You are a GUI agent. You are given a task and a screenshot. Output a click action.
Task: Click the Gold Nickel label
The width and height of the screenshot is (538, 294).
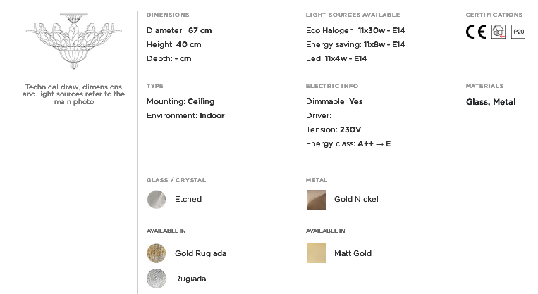[x=356, y=199]
